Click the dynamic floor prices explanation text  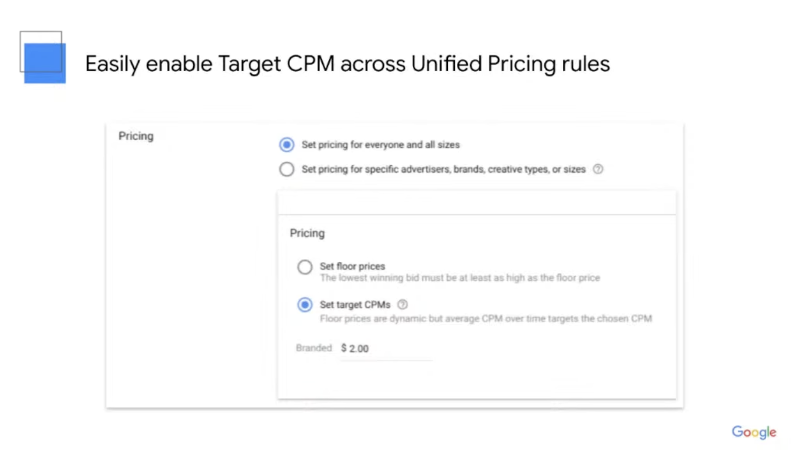point(486,318)
